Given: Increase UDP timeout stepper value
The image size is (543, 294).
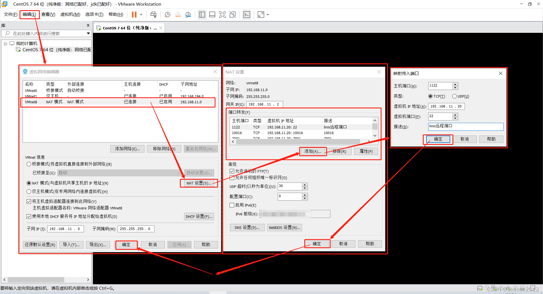Looking at the screenshot, I should click(305, 185).
